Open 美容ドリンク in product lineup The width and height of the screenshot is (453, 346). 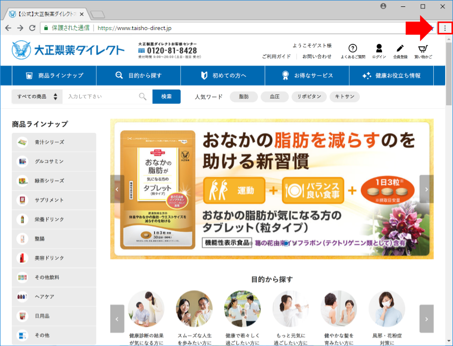54,258
